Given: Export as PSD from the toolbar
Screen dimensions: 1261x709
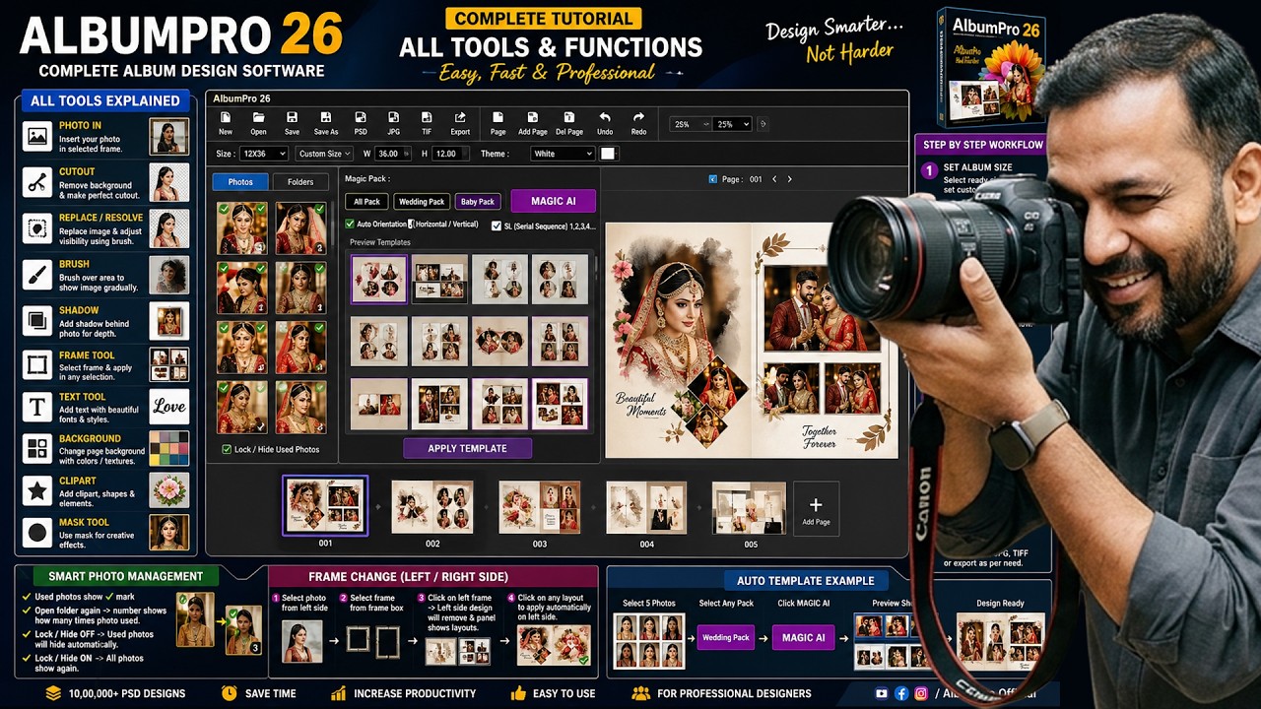Looking at the screenshot, I should pos(361,117).
